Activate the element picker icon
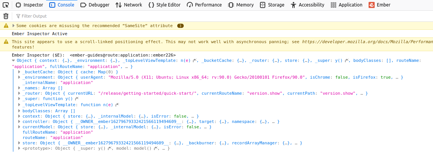433x152 pixels. pyautogui.click(x=5, y=5)
